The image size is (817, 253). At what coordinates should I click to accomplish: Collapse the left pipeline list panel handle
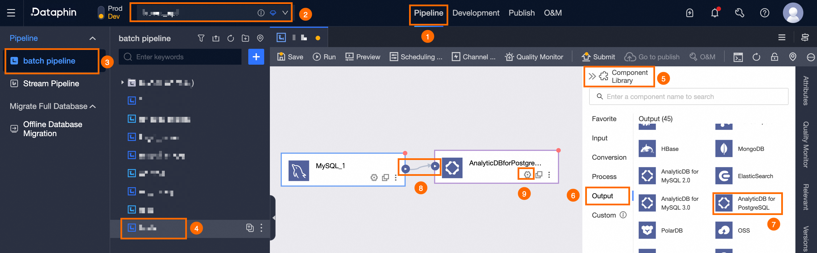tap(273, 218)
